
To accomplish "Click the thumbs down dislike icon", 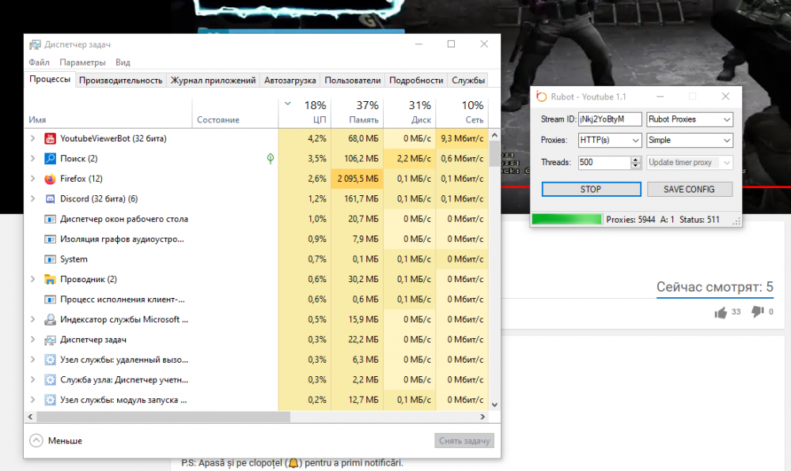I will 758,312.
